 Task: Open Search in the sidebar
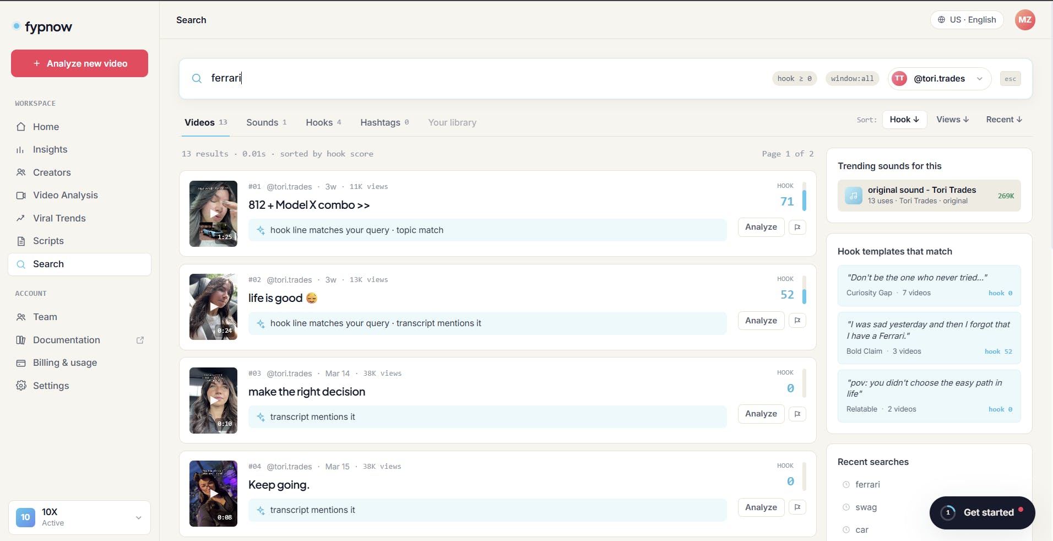[79, 264]
